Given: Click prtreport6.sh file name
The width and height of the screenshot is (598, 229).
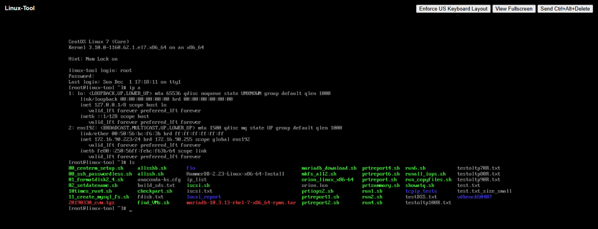Looking at the screenshot, I should point(381,174).
